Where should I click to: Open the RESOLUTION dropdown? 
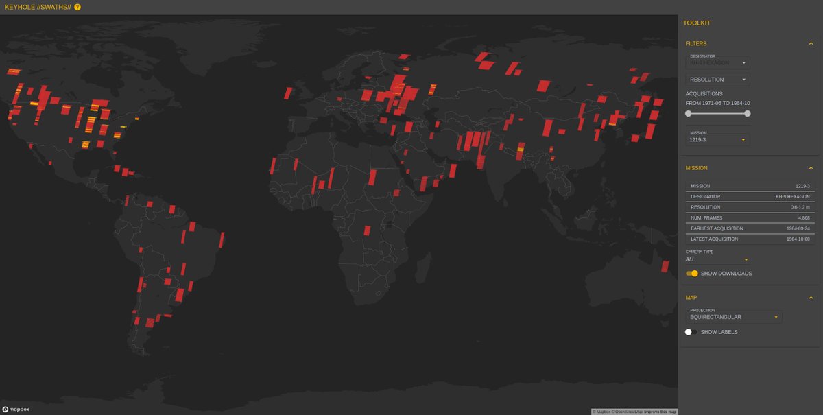718,80
